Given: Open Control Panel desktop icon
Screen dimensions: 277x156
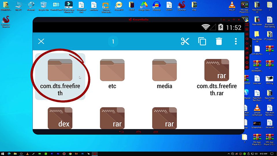Looking at the screenshot, I should 56,6.
